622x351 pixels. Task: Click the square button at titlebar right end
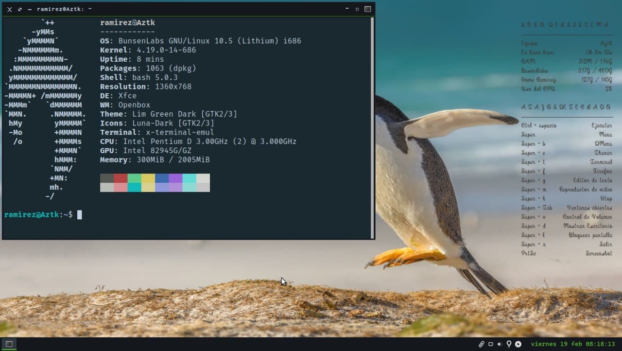click(x=368, y=9)
